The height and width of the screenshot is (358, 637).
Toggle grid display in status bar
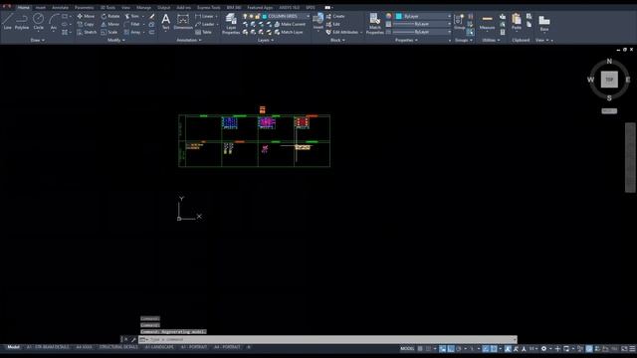pyautogui.click(x=420, y=349)
